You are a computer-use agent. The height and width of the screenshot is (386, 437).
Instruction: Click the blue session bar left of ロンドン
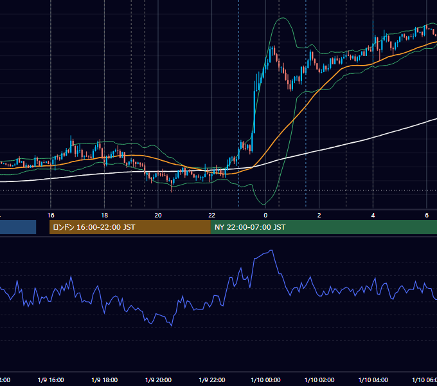point(18,227)
